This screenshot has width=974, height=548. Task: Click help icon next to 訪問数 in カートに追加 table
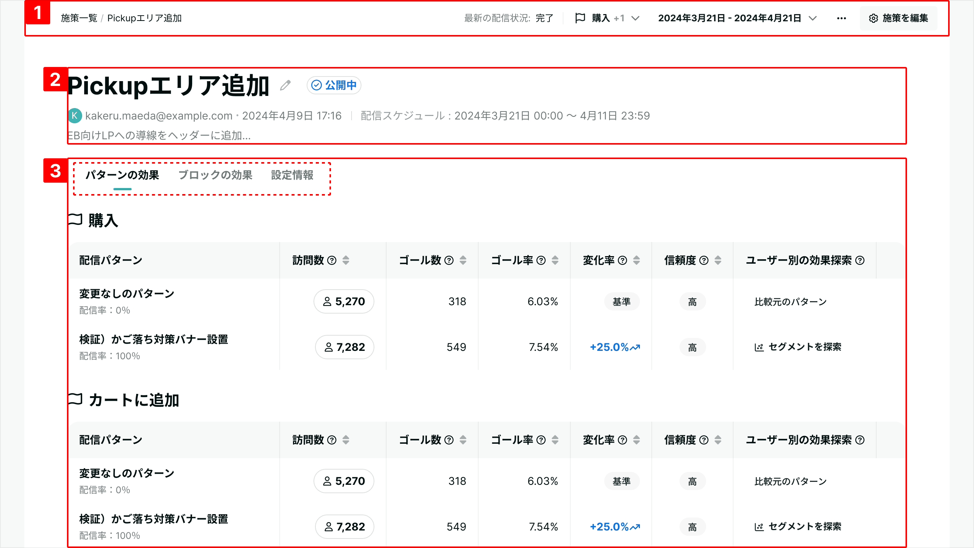332,440
